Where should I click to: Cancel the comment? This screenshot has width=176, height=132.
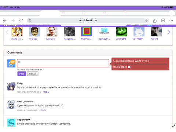tap(33, 74)
